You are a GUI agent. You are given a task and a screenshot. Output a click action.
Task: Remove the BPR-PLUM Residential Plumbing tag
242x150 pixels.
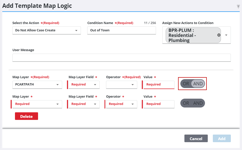coord(219,35)
